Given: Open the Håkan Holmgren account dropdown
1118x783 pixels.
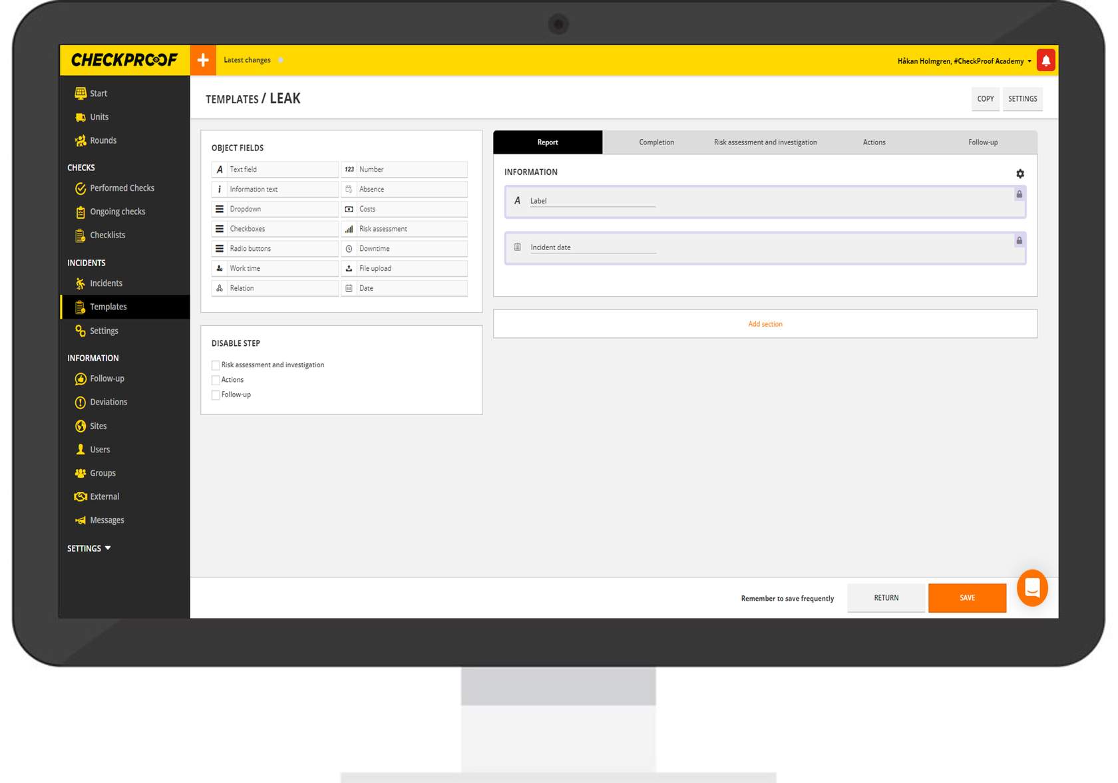Looking at the screenshot, I should [964, 61].
